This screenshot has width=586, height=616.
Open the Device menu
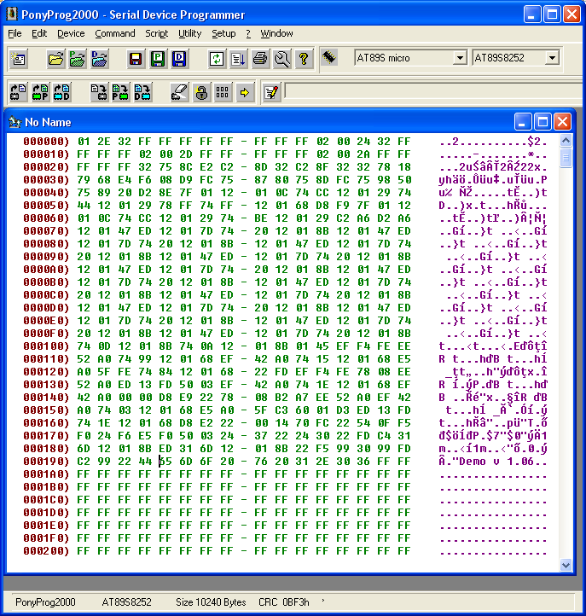click(x=71, y=33)
